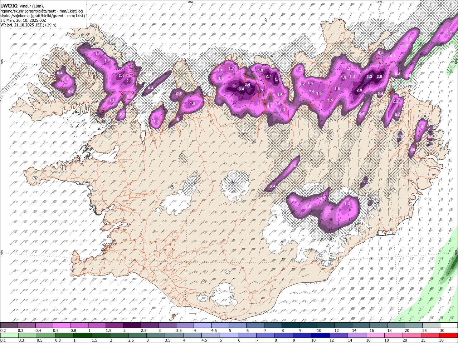The height and width of the screenshot is (343, 458).
Task: Select upper legend row swatch labelled 4.5
Action: (x=220, y=325)
